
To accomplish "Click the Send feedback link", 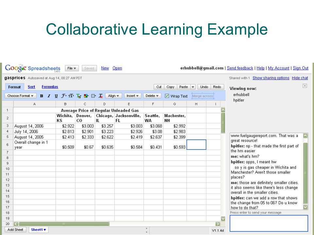I will pyautogui.click(x=240, y=68).
